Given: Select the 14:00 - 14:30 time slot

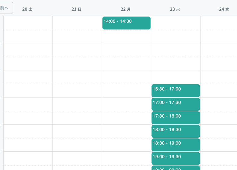Looking at the screenshot, I should 126,23.
